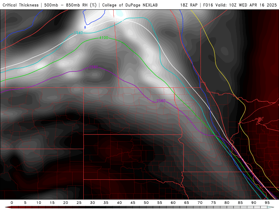Click the '95' colorbar tick label
This screenshot has height=209, width=279.
pyautogui.click(x=267, y=203)
